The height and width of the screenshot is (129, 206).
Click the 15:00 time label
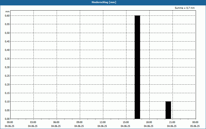126,122
